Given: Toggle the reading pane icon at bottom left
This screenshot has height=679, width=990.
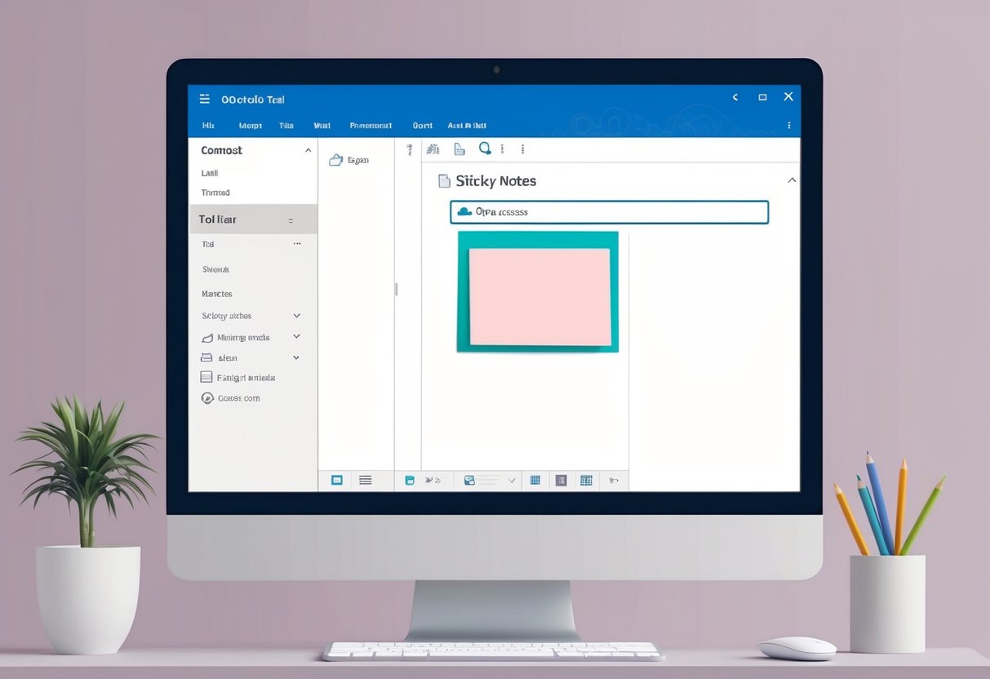Looking at the screenshot, I should coord(336,481).
